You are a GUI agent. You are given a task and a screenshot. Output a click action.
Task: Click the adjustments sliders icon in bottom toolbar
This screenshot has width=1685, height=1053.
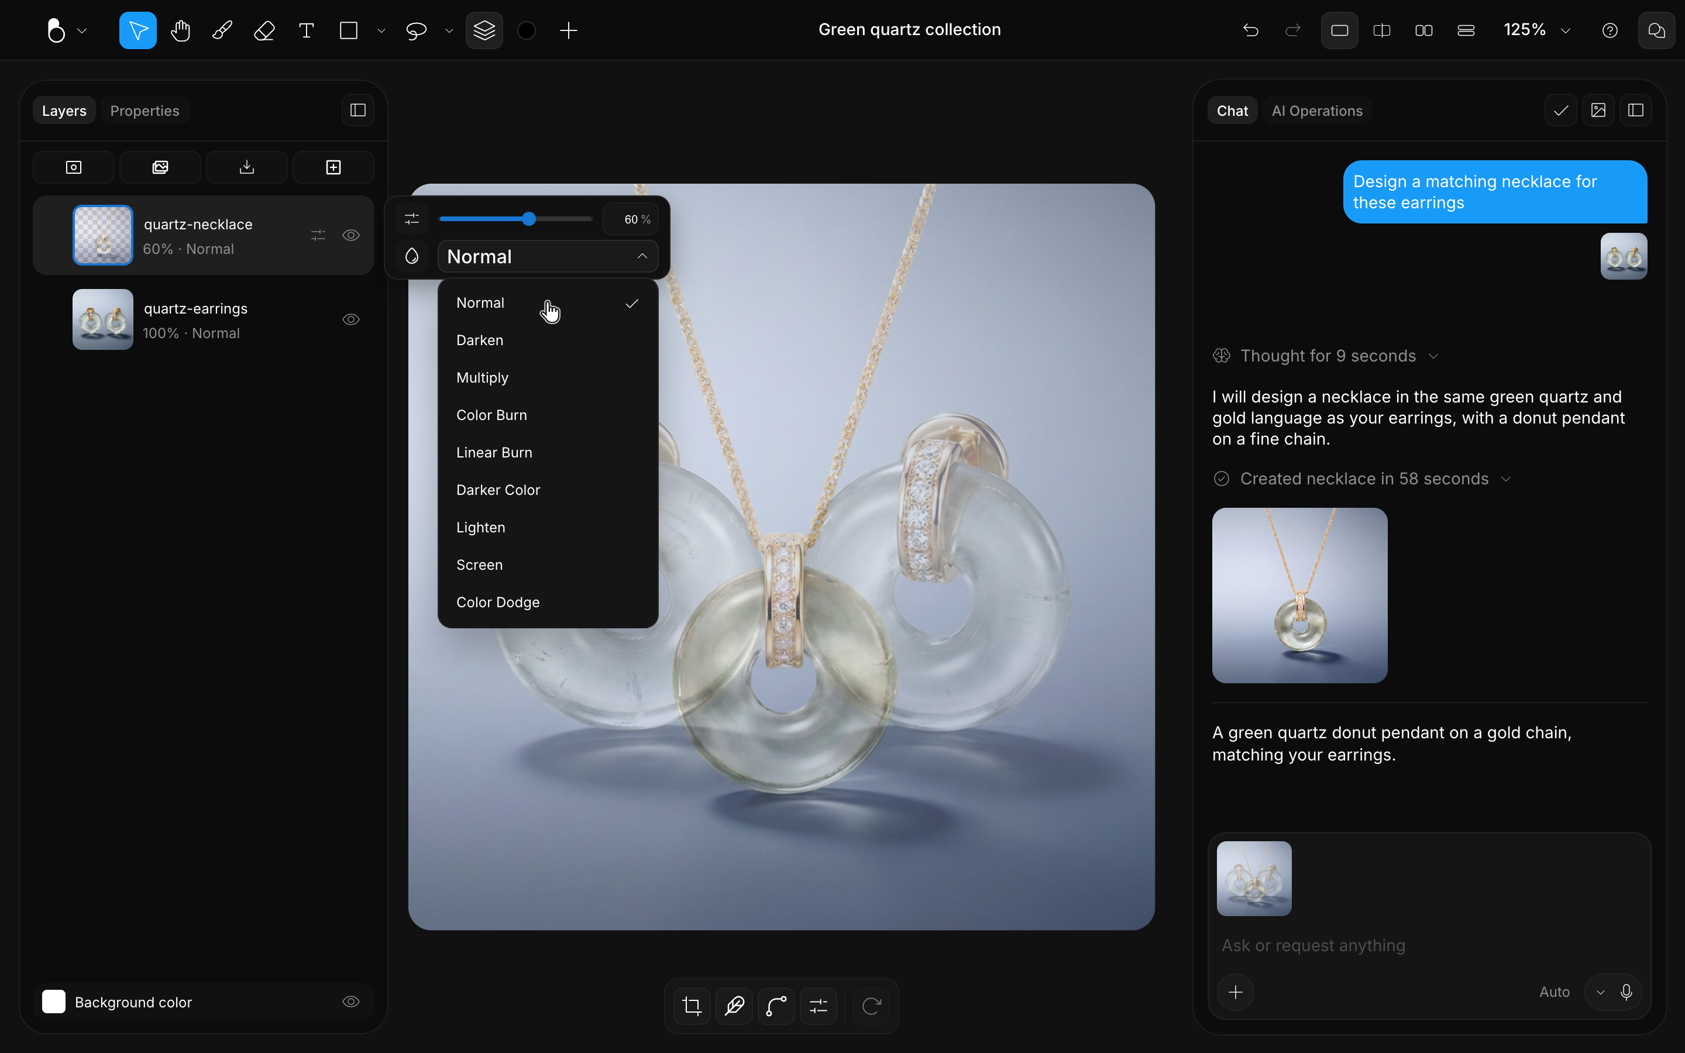(819, 1006)
